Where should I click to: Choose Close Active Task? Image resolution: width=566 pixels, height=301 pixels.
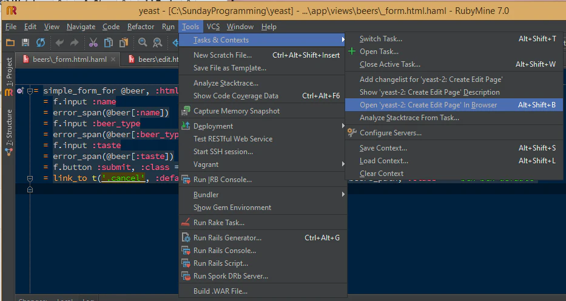pyautogui.click(x=454, y=64)
